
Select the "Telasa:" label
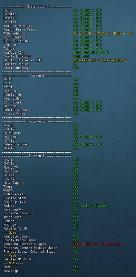click(x=10, y=175)
